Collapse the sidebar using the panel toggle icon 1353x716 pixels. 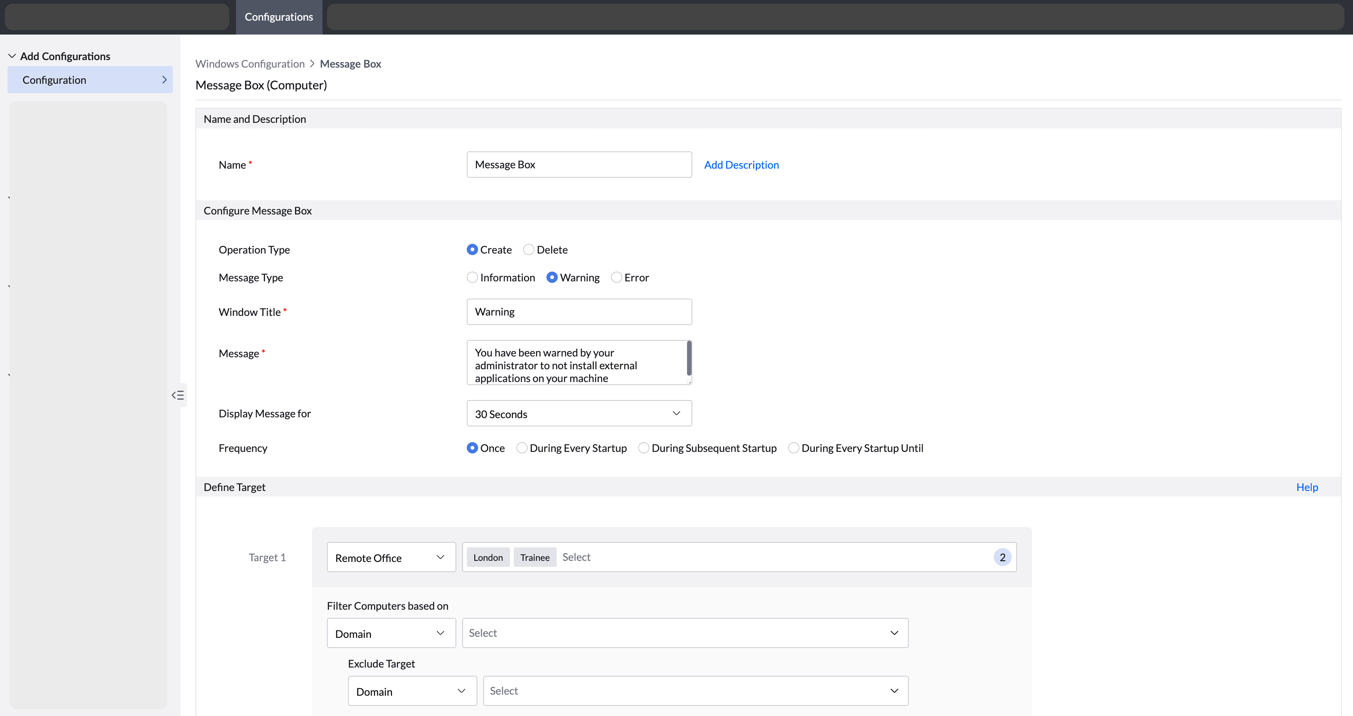pos(177,395)
